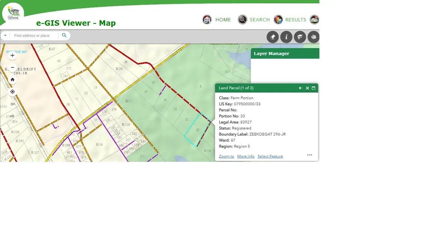Viewport: 437px width, 245px height.
Task: Expand search source dropdown arrow
Action: click(5, 36)
